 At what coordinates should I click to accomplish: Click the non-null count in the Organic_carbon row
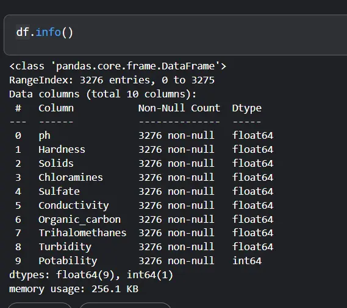(176, 219)
